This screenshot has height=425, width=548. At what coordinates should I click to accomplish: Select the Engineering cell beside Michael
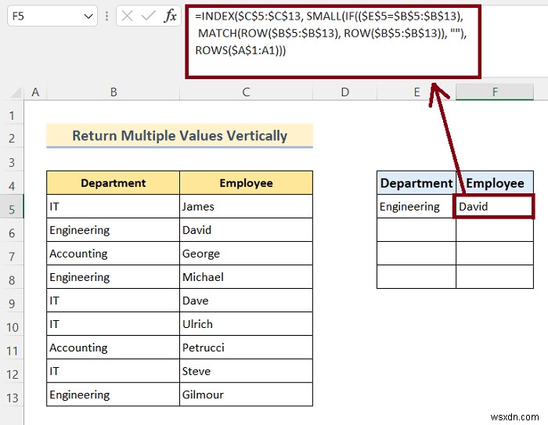(114, 277)
